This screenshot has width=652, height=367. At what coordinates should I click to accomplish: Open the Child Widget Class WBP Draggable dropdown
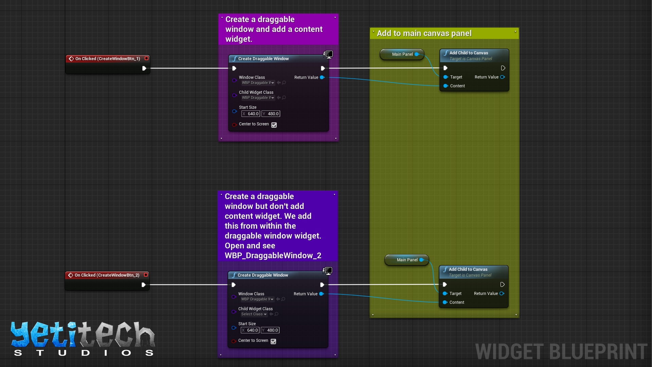point(258,98)
